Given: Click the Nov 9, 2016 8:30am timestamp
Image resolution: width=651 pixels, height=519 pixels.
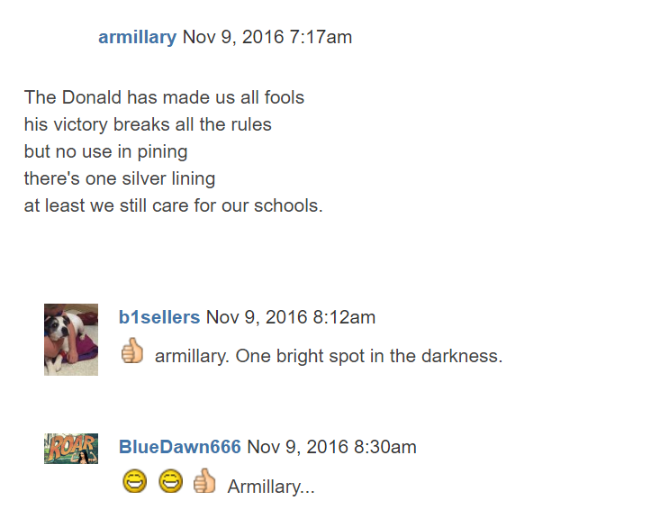Looking at the screenshot, I should pyautogui.click(x=331, y=447).
